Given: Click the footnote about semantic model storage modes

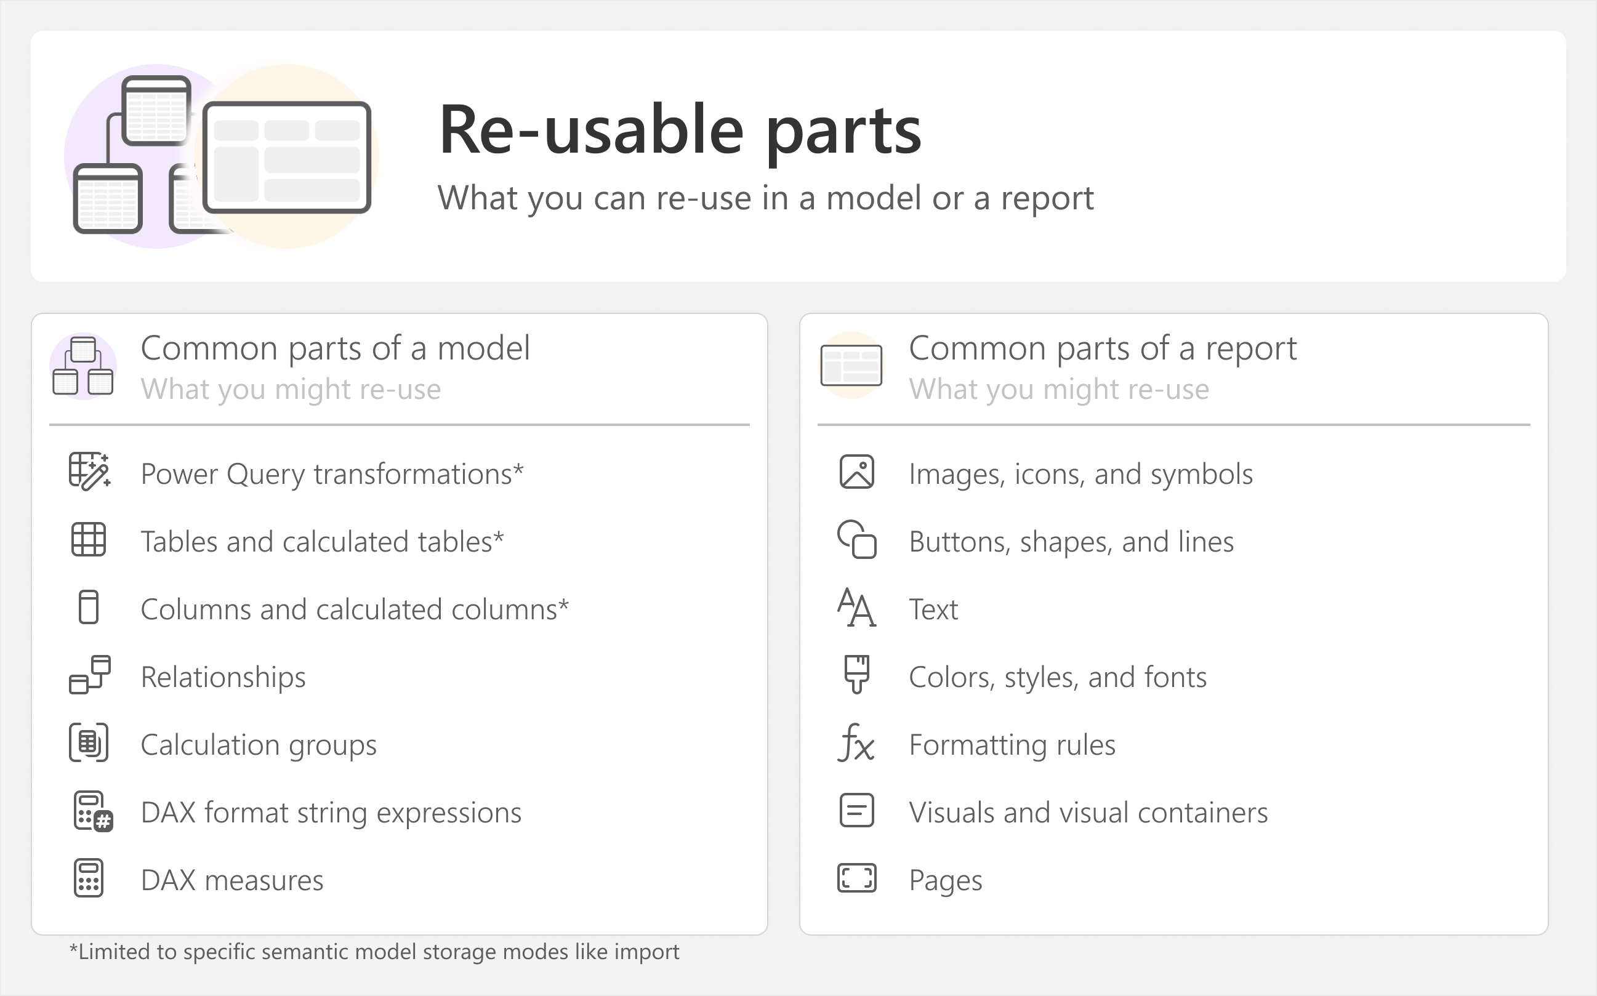Looking at the screenshot, I should coord(374,952).
